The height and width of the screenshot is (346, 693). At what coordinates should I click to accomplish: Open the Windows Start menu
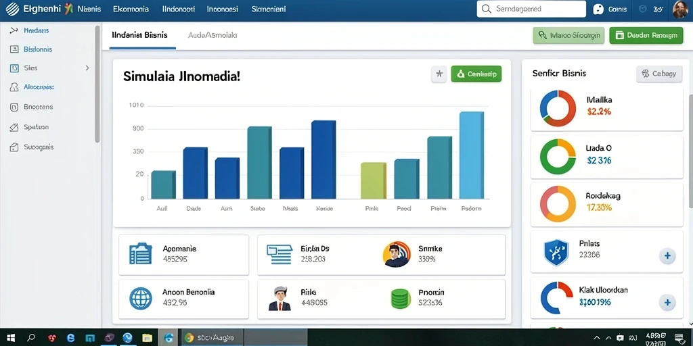click(10, 338)
